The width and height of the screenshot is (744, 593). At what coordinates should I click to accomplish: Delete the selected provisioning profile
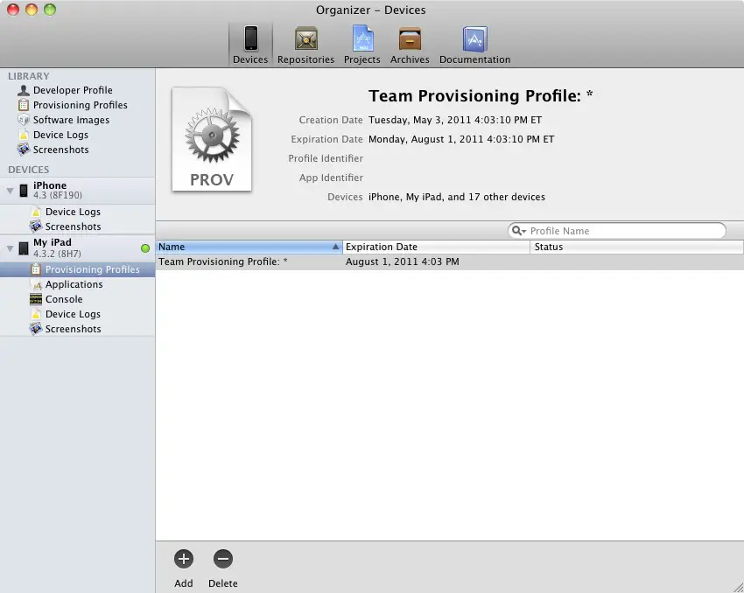click(x=222, y=560)
